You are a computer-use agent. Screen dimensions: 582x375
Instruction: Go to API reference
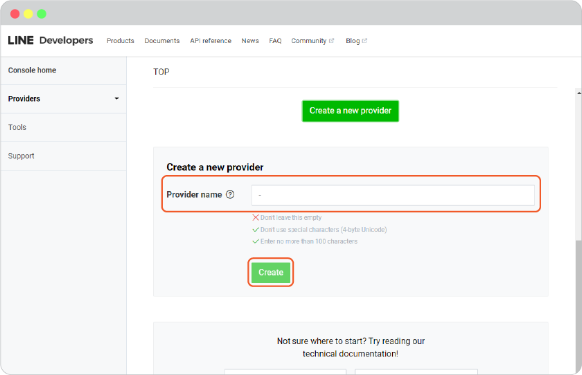[211, 41]
